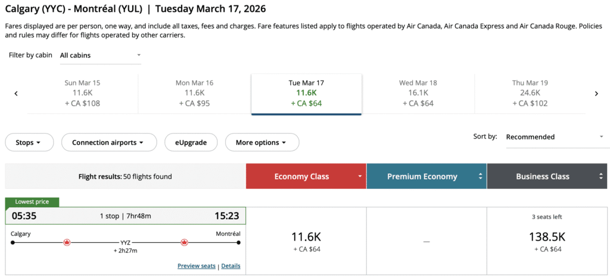Select the Sun Mar 15 date tab
This screenshot has width=610, height=278.
(x=83, y=93)
